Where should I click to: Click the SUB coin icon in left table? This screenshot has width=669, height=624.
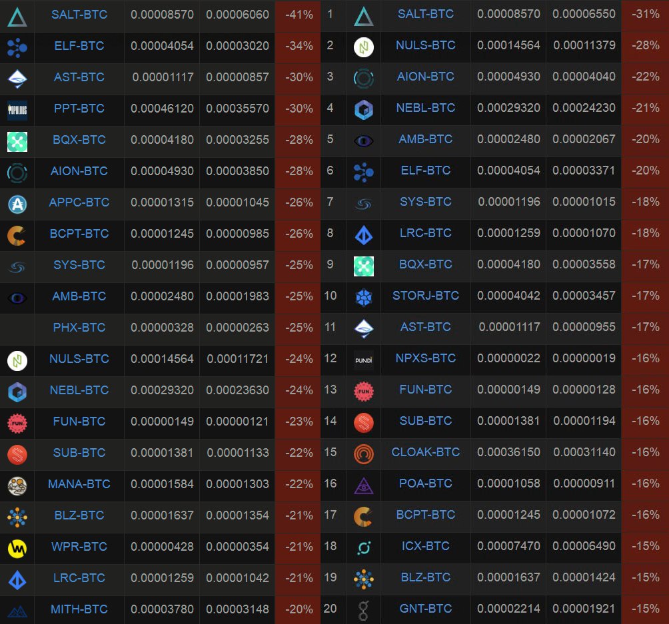coord(17,455)
